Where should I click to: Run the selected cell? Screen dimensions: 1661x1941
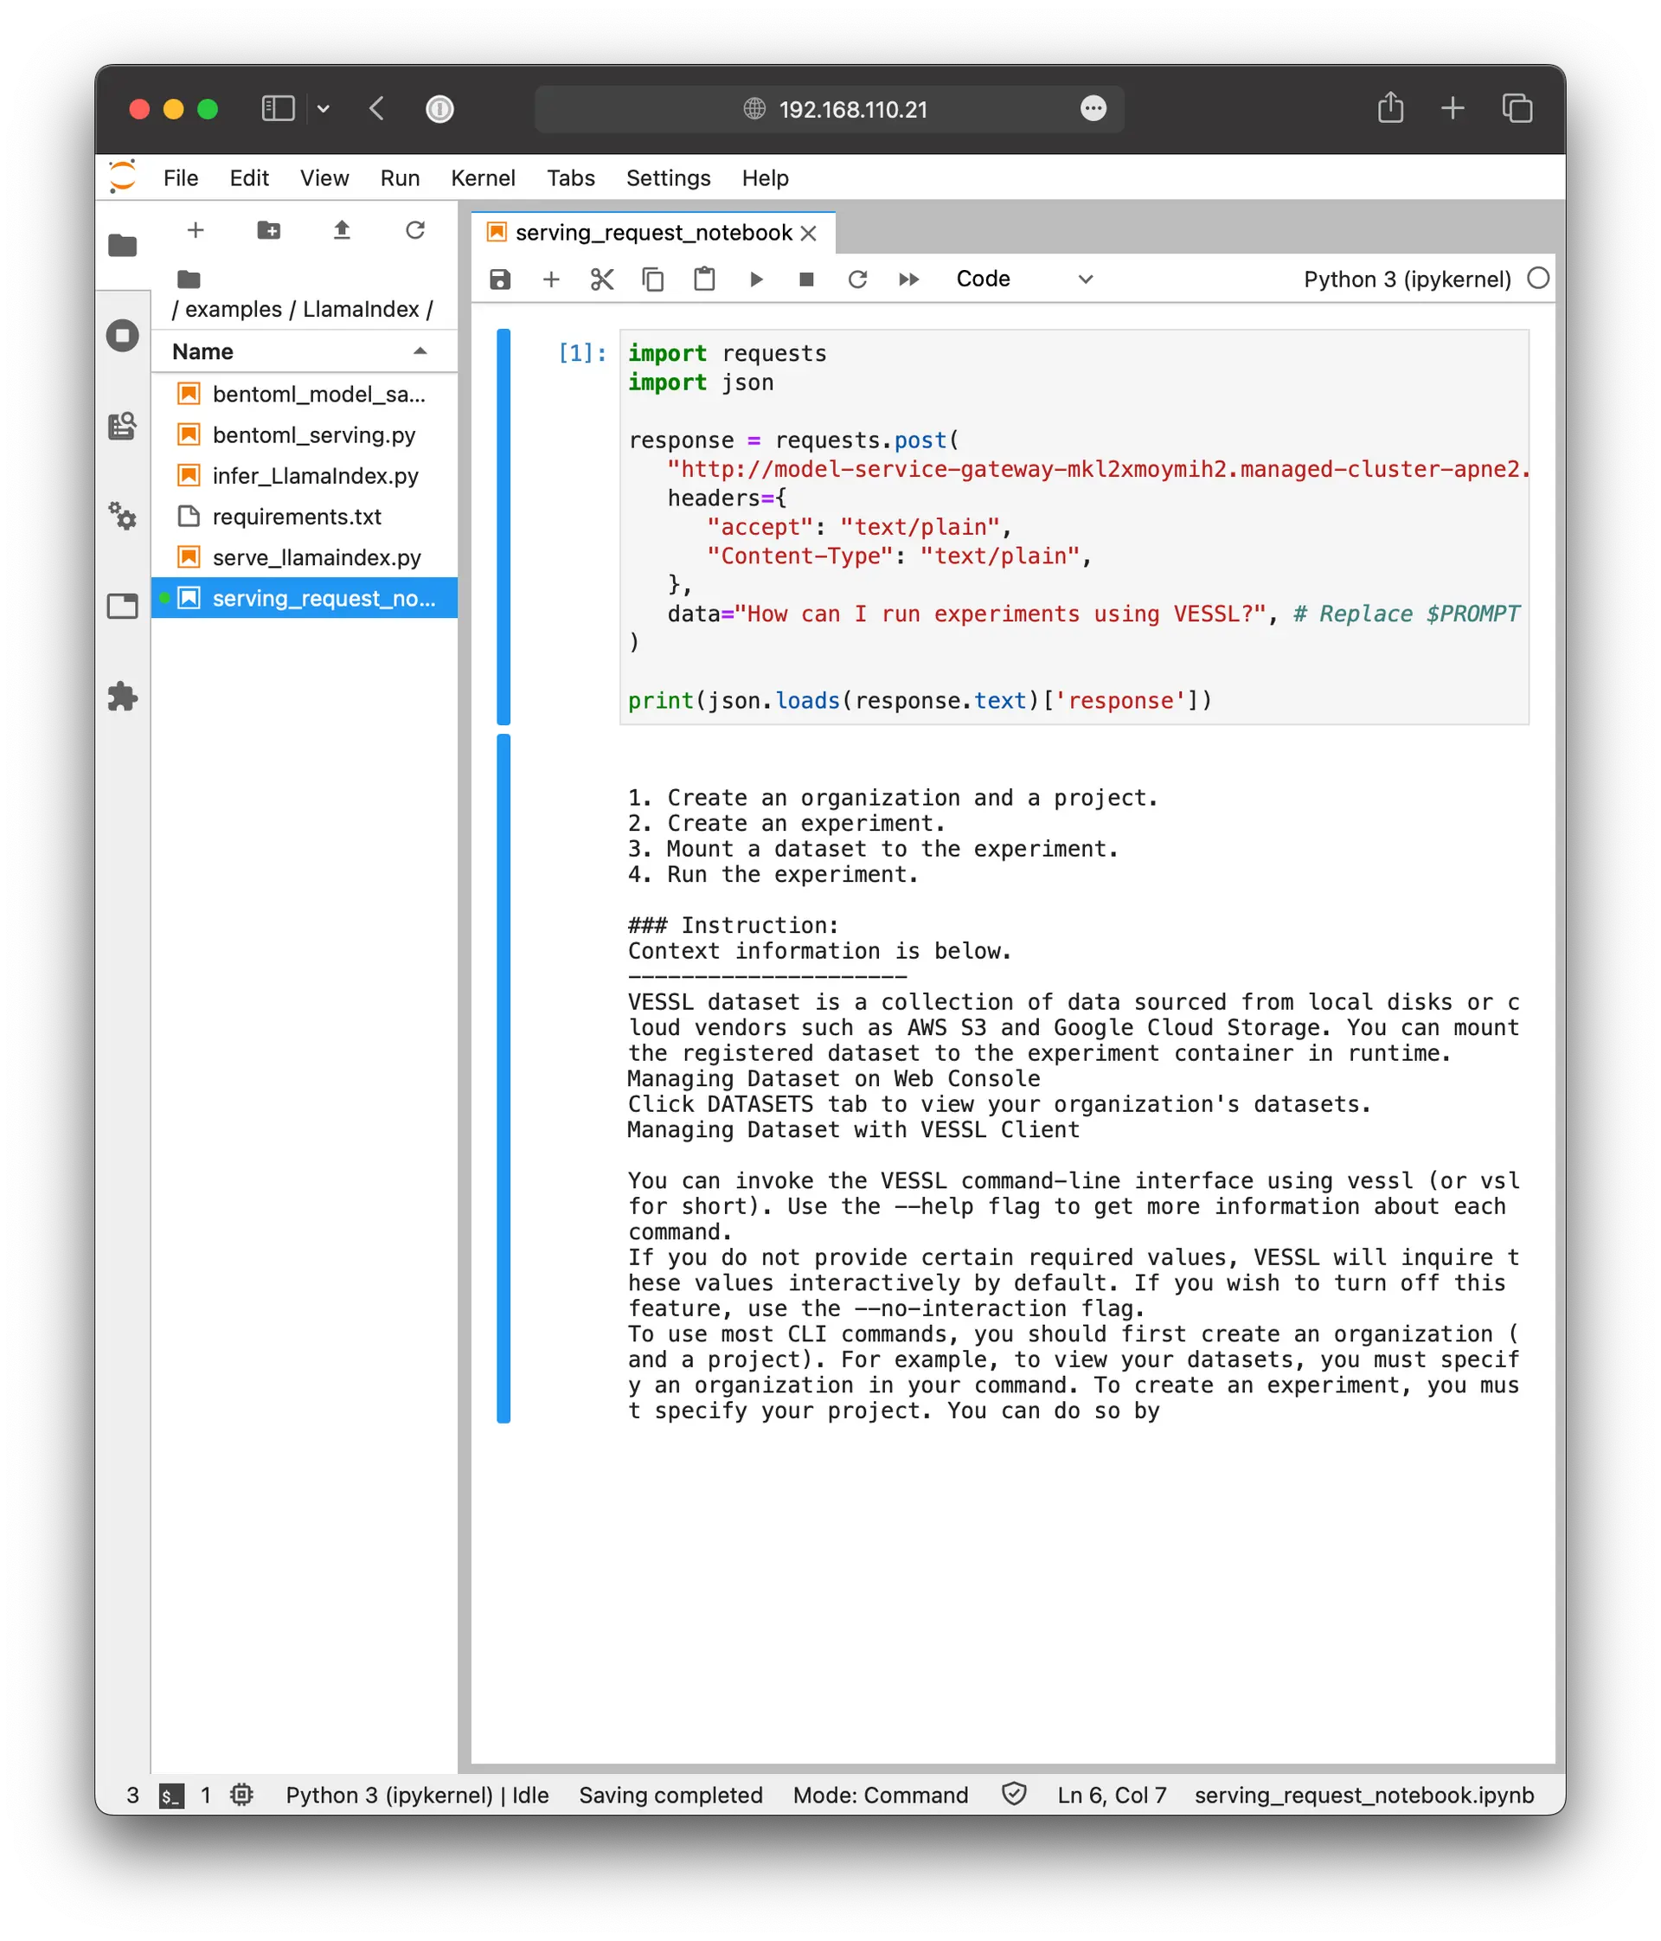click(x=756, y=280)
